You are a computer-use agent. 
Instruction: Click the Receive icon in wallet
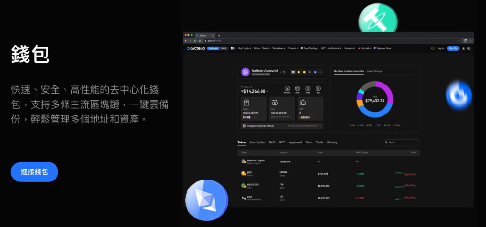click(287, 89)
